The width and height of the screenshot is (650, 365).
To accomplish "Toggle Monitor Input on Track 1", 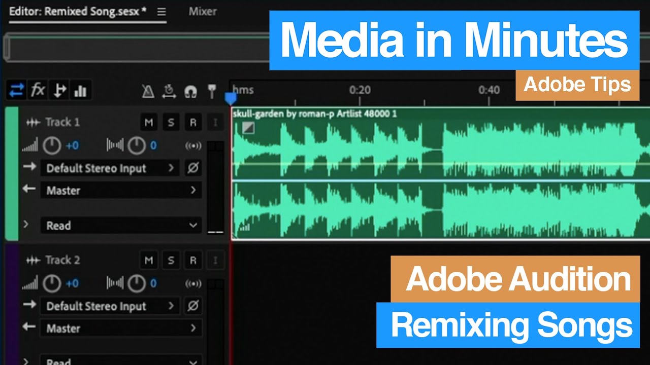I will tap(215, 122).
